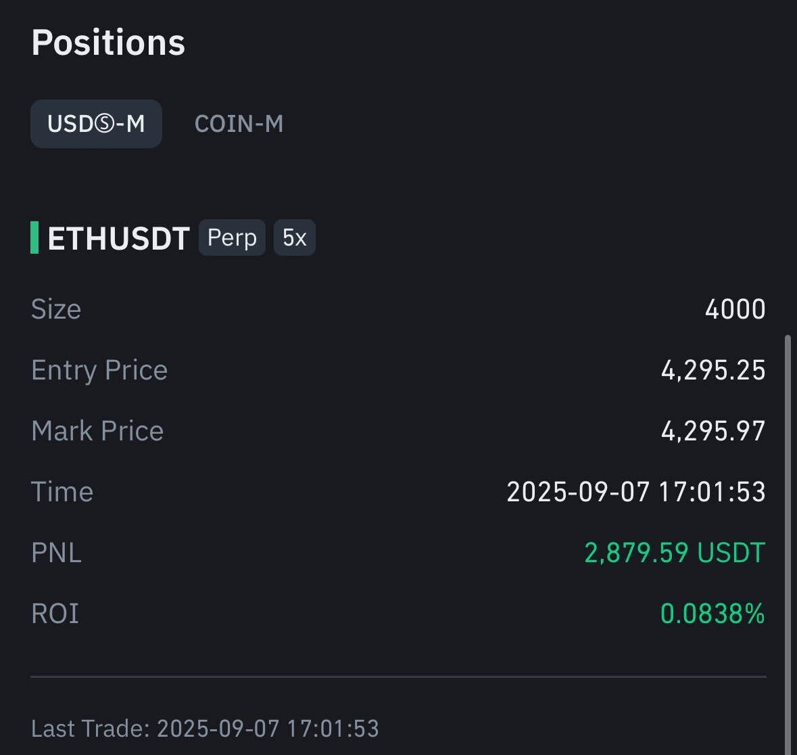Click the Entry Price value 4,295.25
Viewport: 797px width, 755px height.
[x=713, y=370]
